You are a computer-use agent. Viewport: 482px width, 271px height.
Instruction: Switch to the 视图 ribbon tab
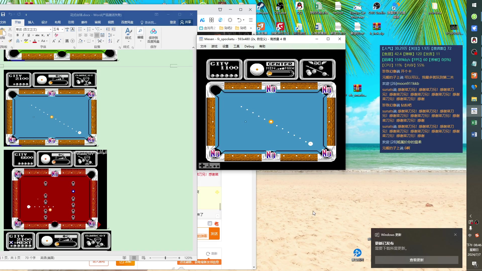tap(111, 22)
